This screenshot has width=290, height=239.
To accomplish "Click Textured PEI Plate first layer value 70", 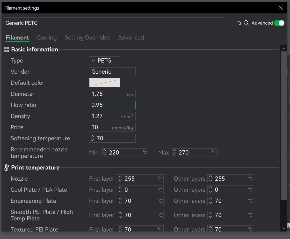I will (x=128, y=229).
